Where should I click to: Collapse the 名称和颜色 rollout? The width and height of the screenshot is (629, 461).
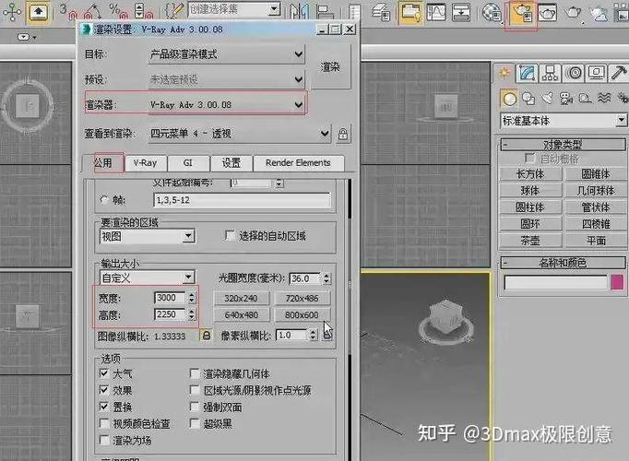[x=563, y=263]
